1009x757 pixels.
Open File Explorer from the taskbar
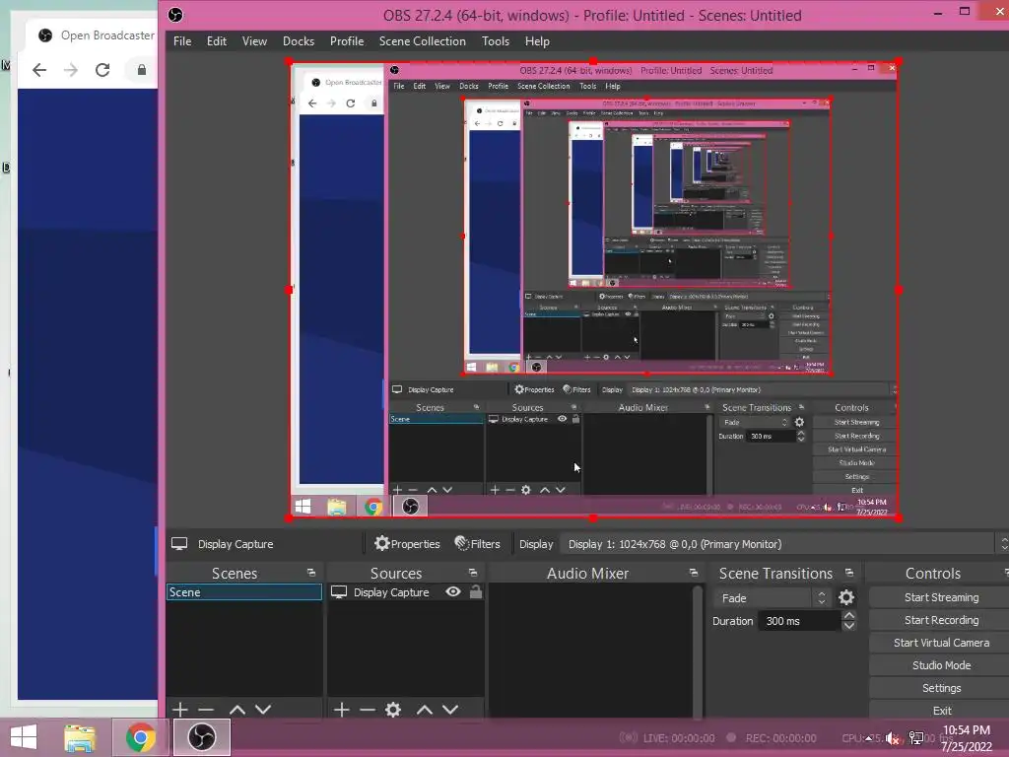[x=80, y=737]
